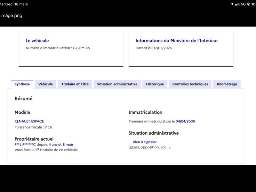Click the Datant du 17/03/2026 text
The height and width of the screenshot is (192, 256).
(x=154, y=48)
